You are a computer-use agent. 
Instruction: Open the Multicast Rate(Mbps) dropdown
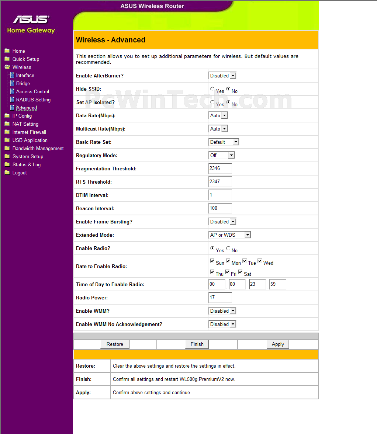218,129
